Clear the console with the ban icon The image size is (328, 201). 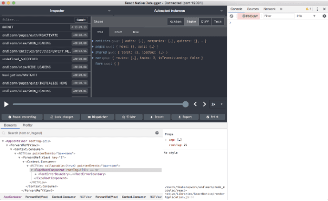[x=231, y=16]
